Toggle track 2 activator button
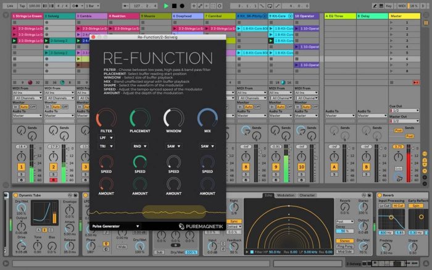The height and width of the screenshot is (270, 432). [x=54, y=167]
